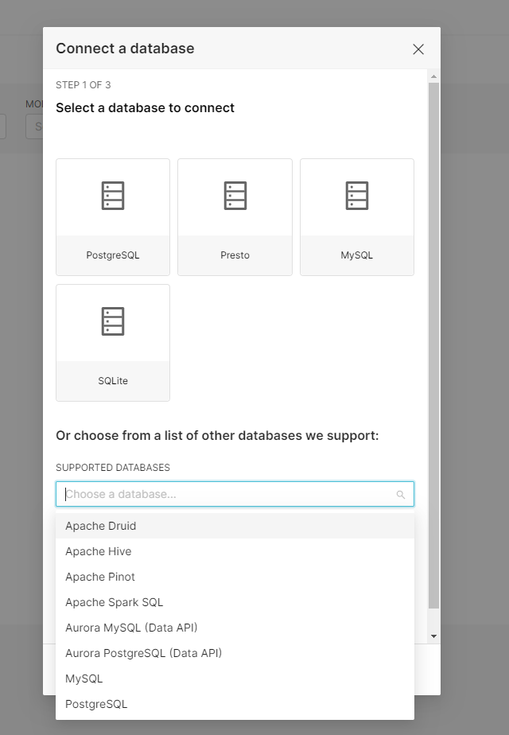Choose Apache Pinot from the list

(x=100, y=577)
